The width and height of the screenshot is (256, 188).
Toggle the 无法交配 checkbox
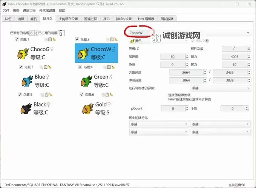[193, 41]
